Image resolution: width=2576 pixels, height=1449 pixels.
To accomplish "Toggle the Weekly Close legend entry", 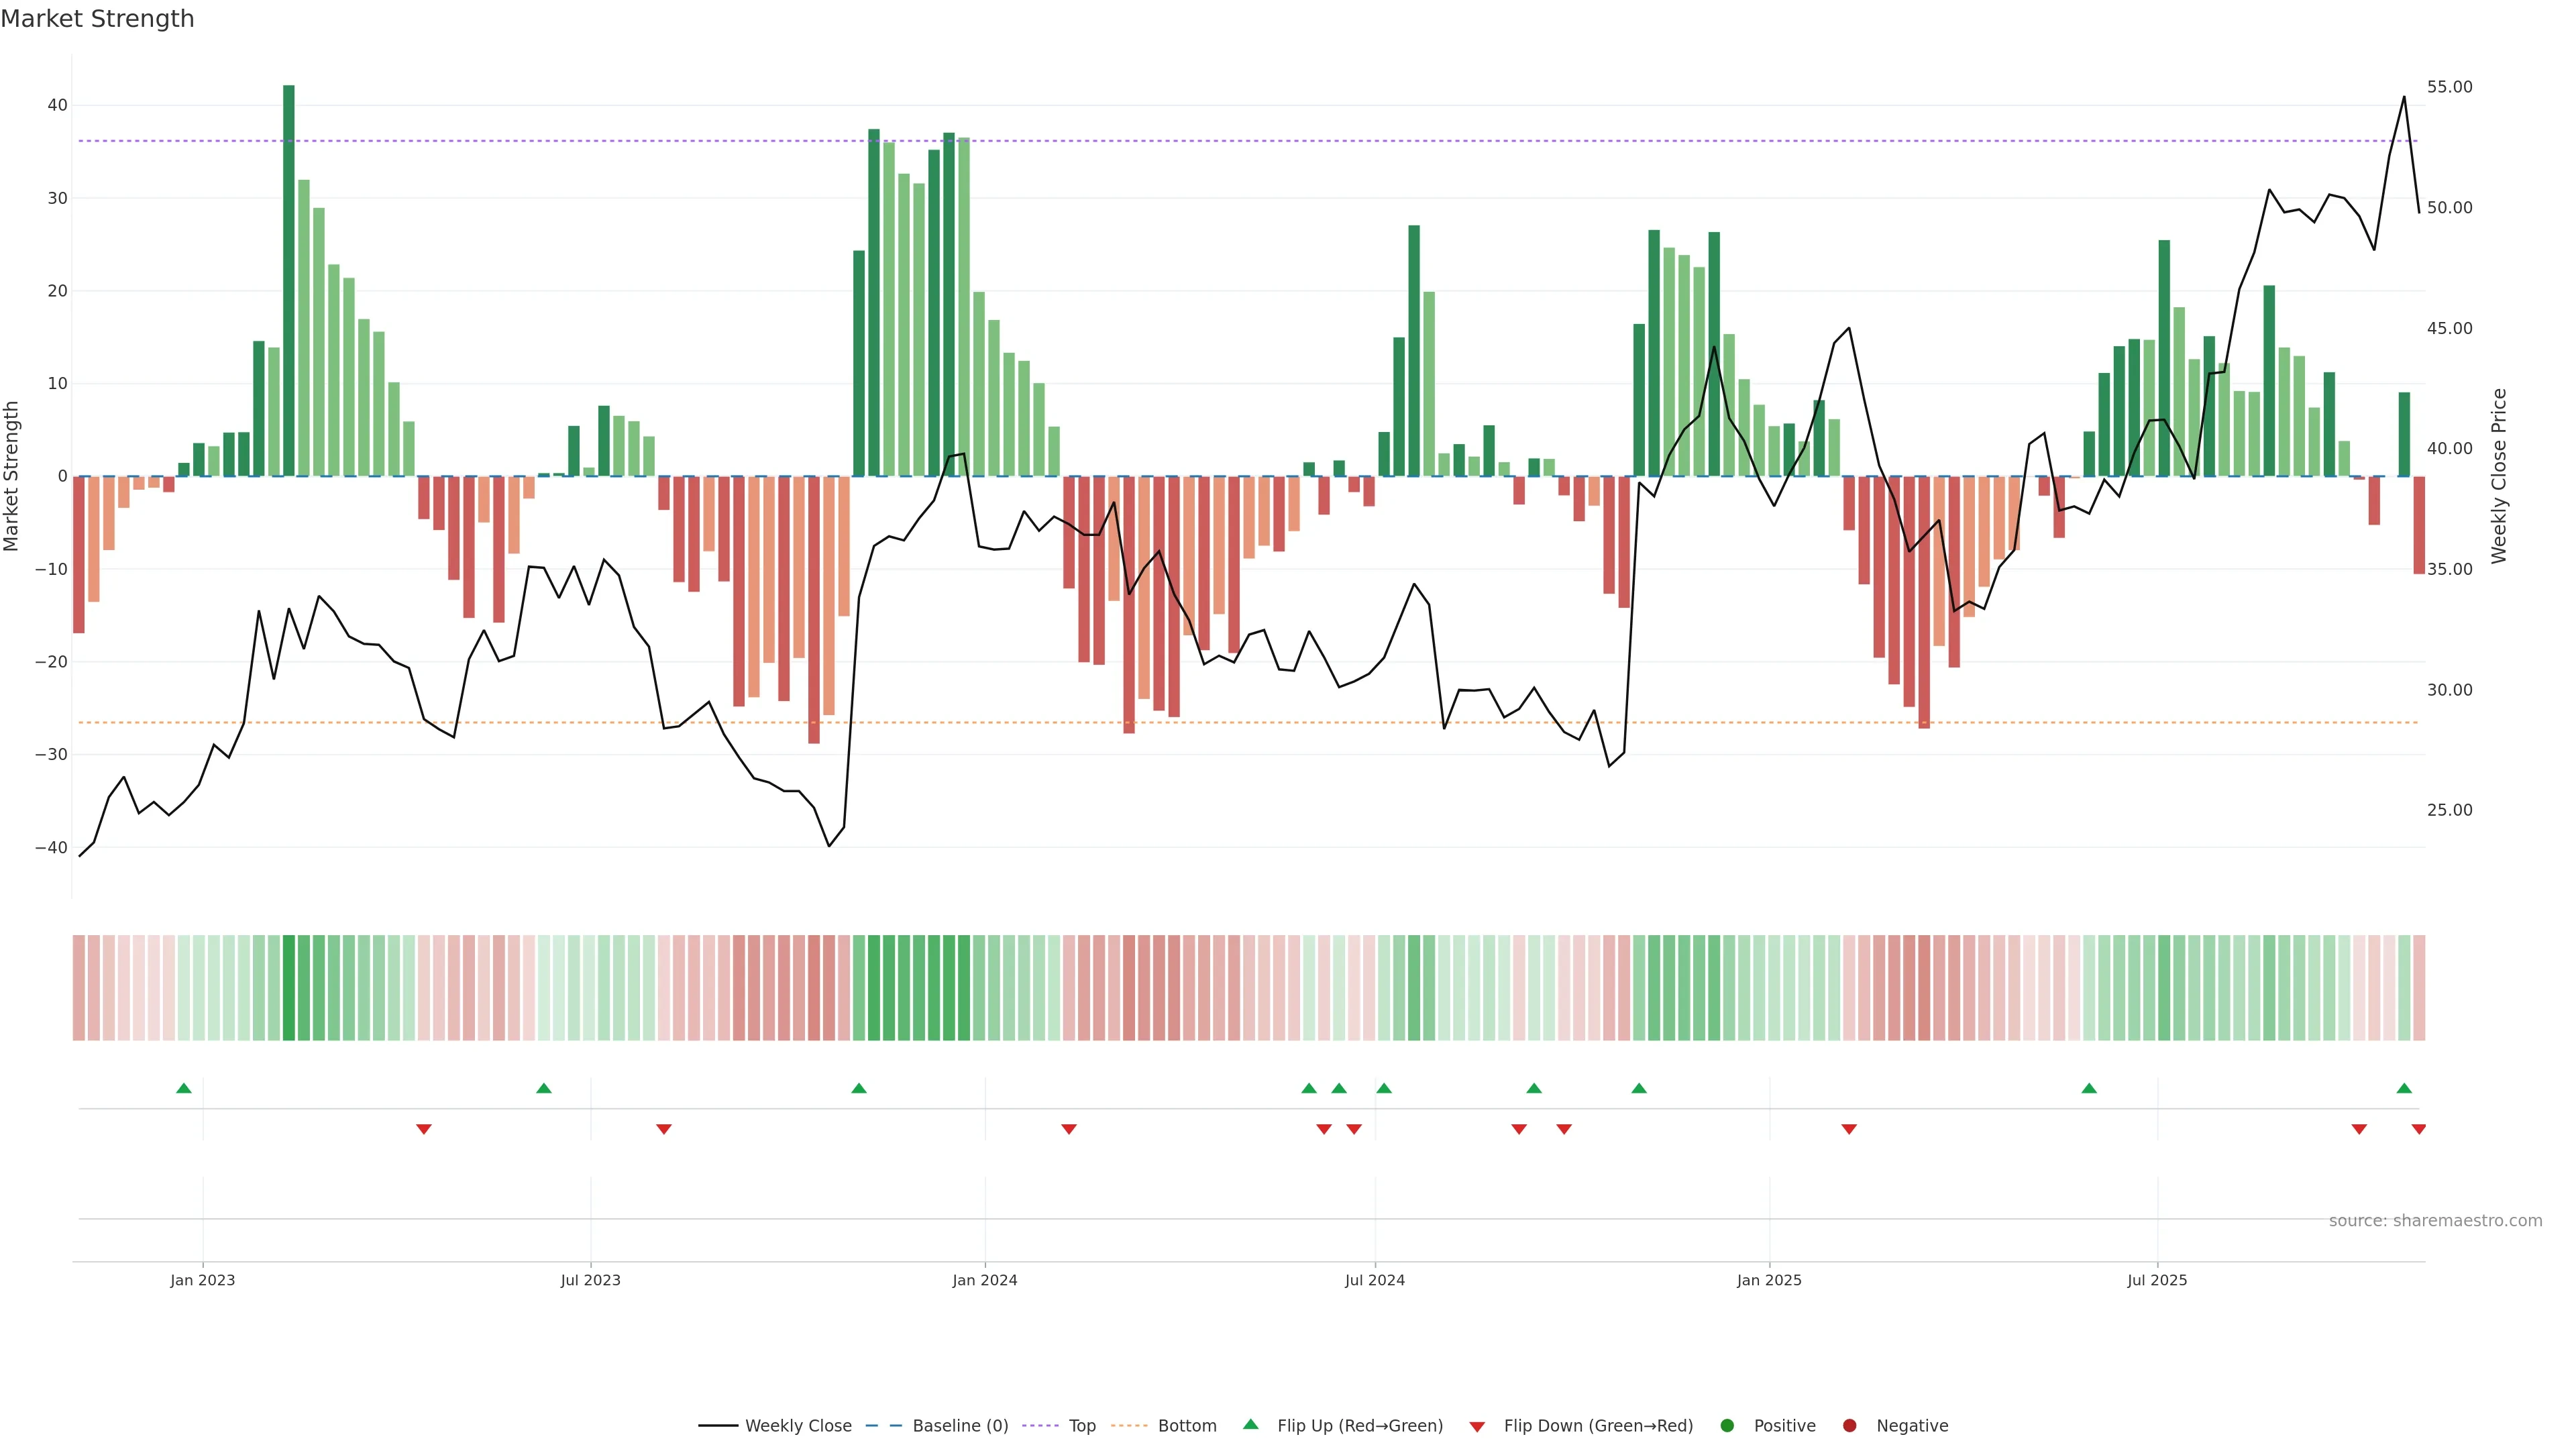I will click(797, 1425).
